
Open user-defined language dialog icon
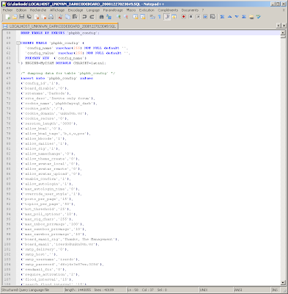pyautogui.click(x=174, y=17)
